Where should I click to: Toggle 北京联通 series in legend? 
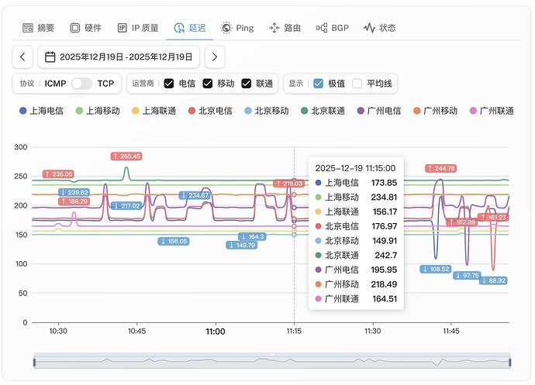click(323, 111)
